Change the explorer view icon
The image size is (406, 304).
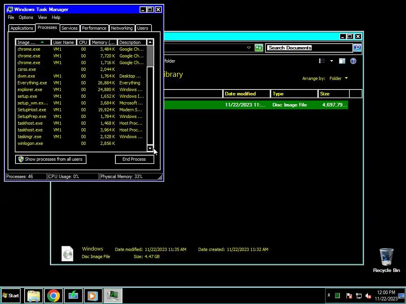pos(322,61)
